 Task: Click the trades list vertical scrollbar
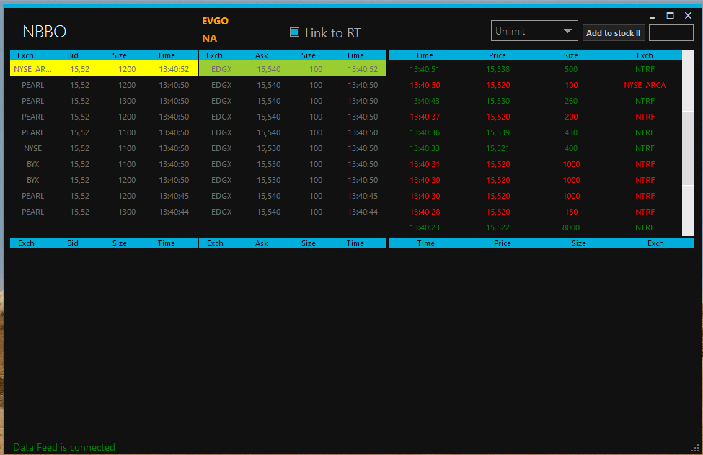[688, 144]
